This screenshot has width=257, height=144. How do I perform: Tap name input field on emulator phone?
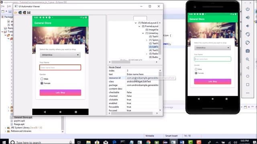pyautogui.click(x=212, y=59)
